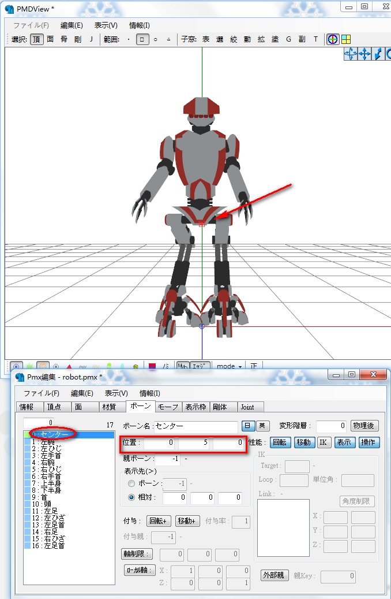The image size is (391, 599).
Task: Select vertex mode 頂 in PMDView toolbar
Action: tap(37, 39)
